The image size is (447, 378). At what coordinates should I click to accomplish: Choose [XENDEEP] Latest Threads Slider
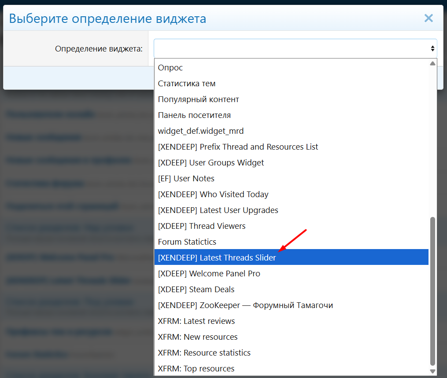pos(292,257)
